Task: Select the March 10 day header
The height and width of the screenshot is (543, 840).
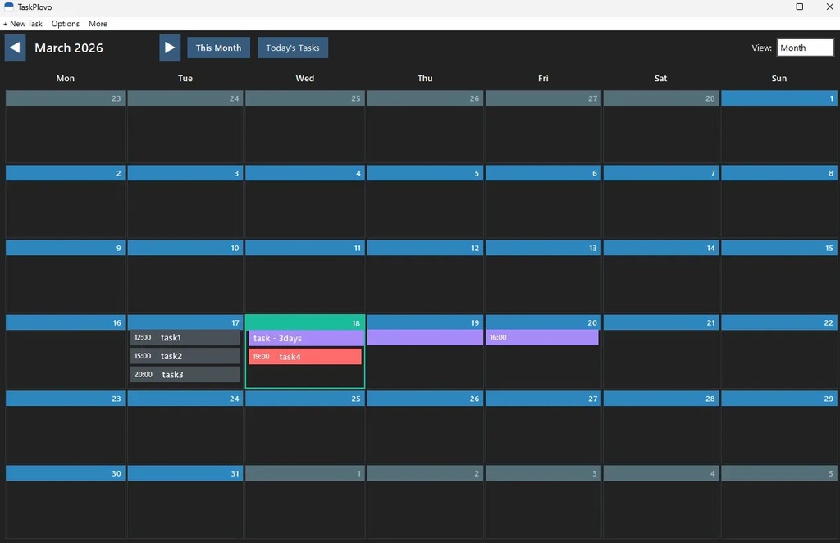Action: pyautogui.click(x=185, y=248)
